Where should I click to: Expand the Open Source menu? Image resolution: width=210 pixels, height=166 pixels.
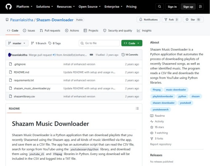89,7
